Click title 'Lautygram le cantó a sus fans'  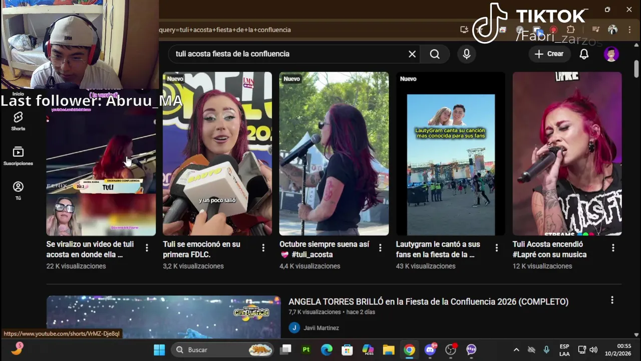[x=438, y=249]
